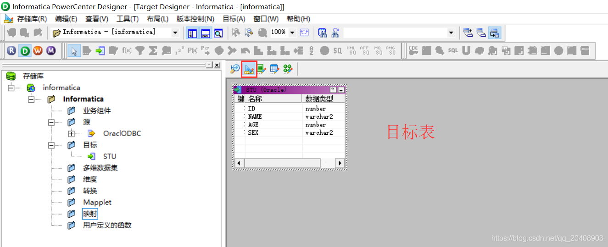Click the highlighted rightmost layout toolbar icon
The height and width of the screenshot is (247, 608).
click(495, 33)
